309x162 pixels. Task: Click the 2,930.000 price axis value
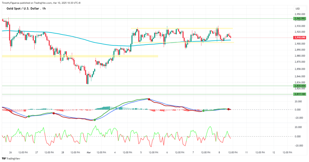[300, 26]
